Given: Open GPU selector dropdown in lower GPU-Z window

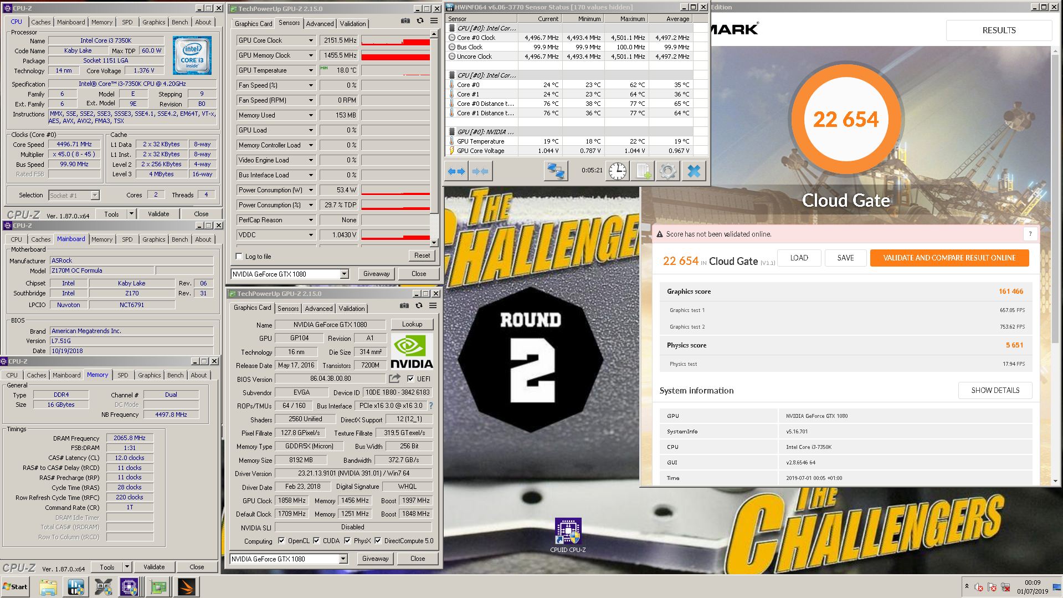Looking at the screenshot, I should pos(343,559).
